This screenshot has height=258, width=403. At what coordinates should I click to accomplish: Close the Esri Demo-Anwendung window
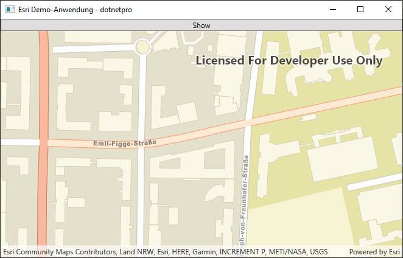pos(388,10)
